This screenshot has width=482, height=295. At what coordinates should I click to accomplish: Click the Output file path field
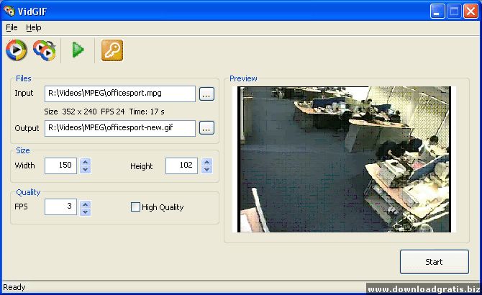[120, 128]
